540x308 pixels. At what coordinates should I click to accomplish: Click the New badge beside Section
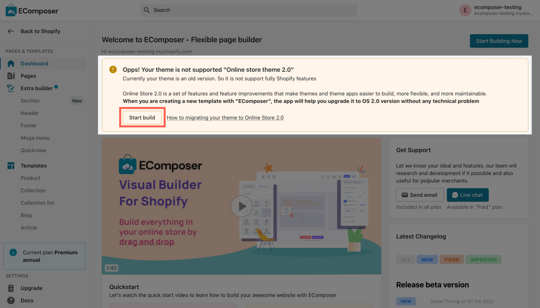pyautogui.click(x=77, y=101)
